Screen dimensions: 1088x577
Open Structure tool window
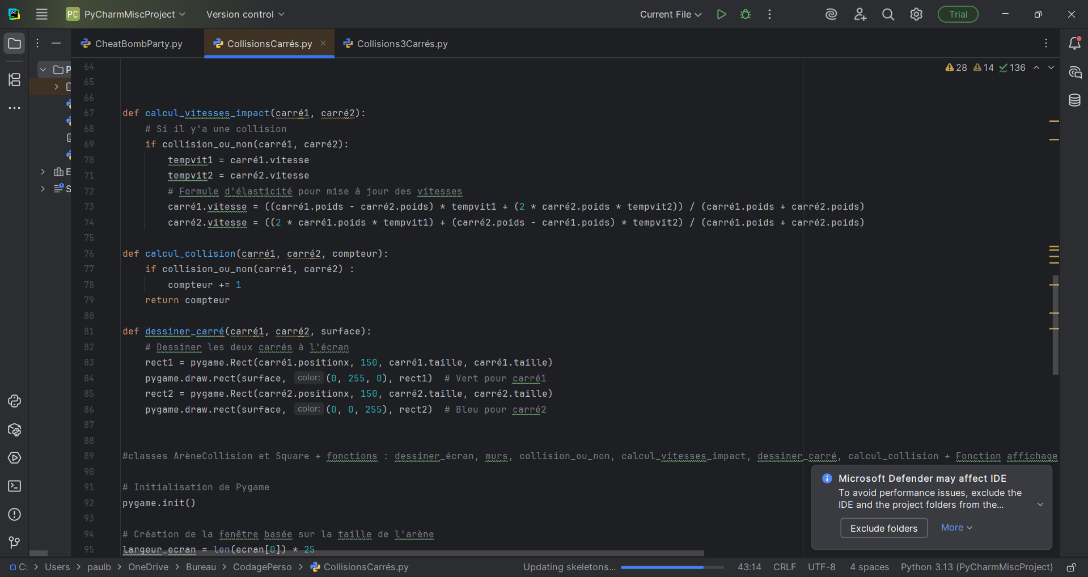click(14, 79)
